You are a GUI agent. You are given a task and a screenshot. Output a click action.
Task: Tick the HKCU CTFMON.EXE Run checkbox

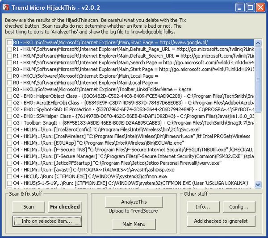[x=10, y=176]
